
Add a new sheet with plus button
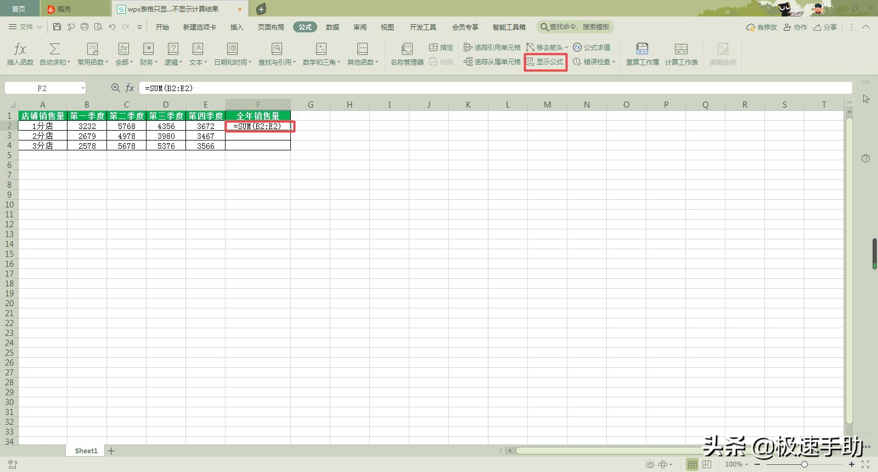click(x=111, y=451)
